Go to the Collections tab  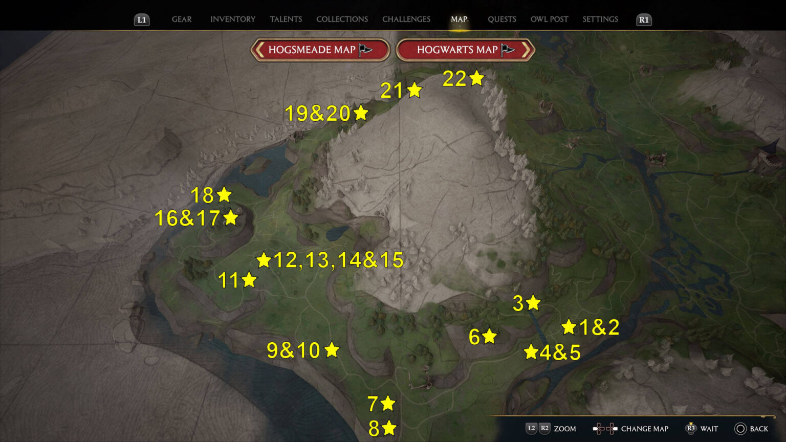pyautogui.click(x=342, y=19)
